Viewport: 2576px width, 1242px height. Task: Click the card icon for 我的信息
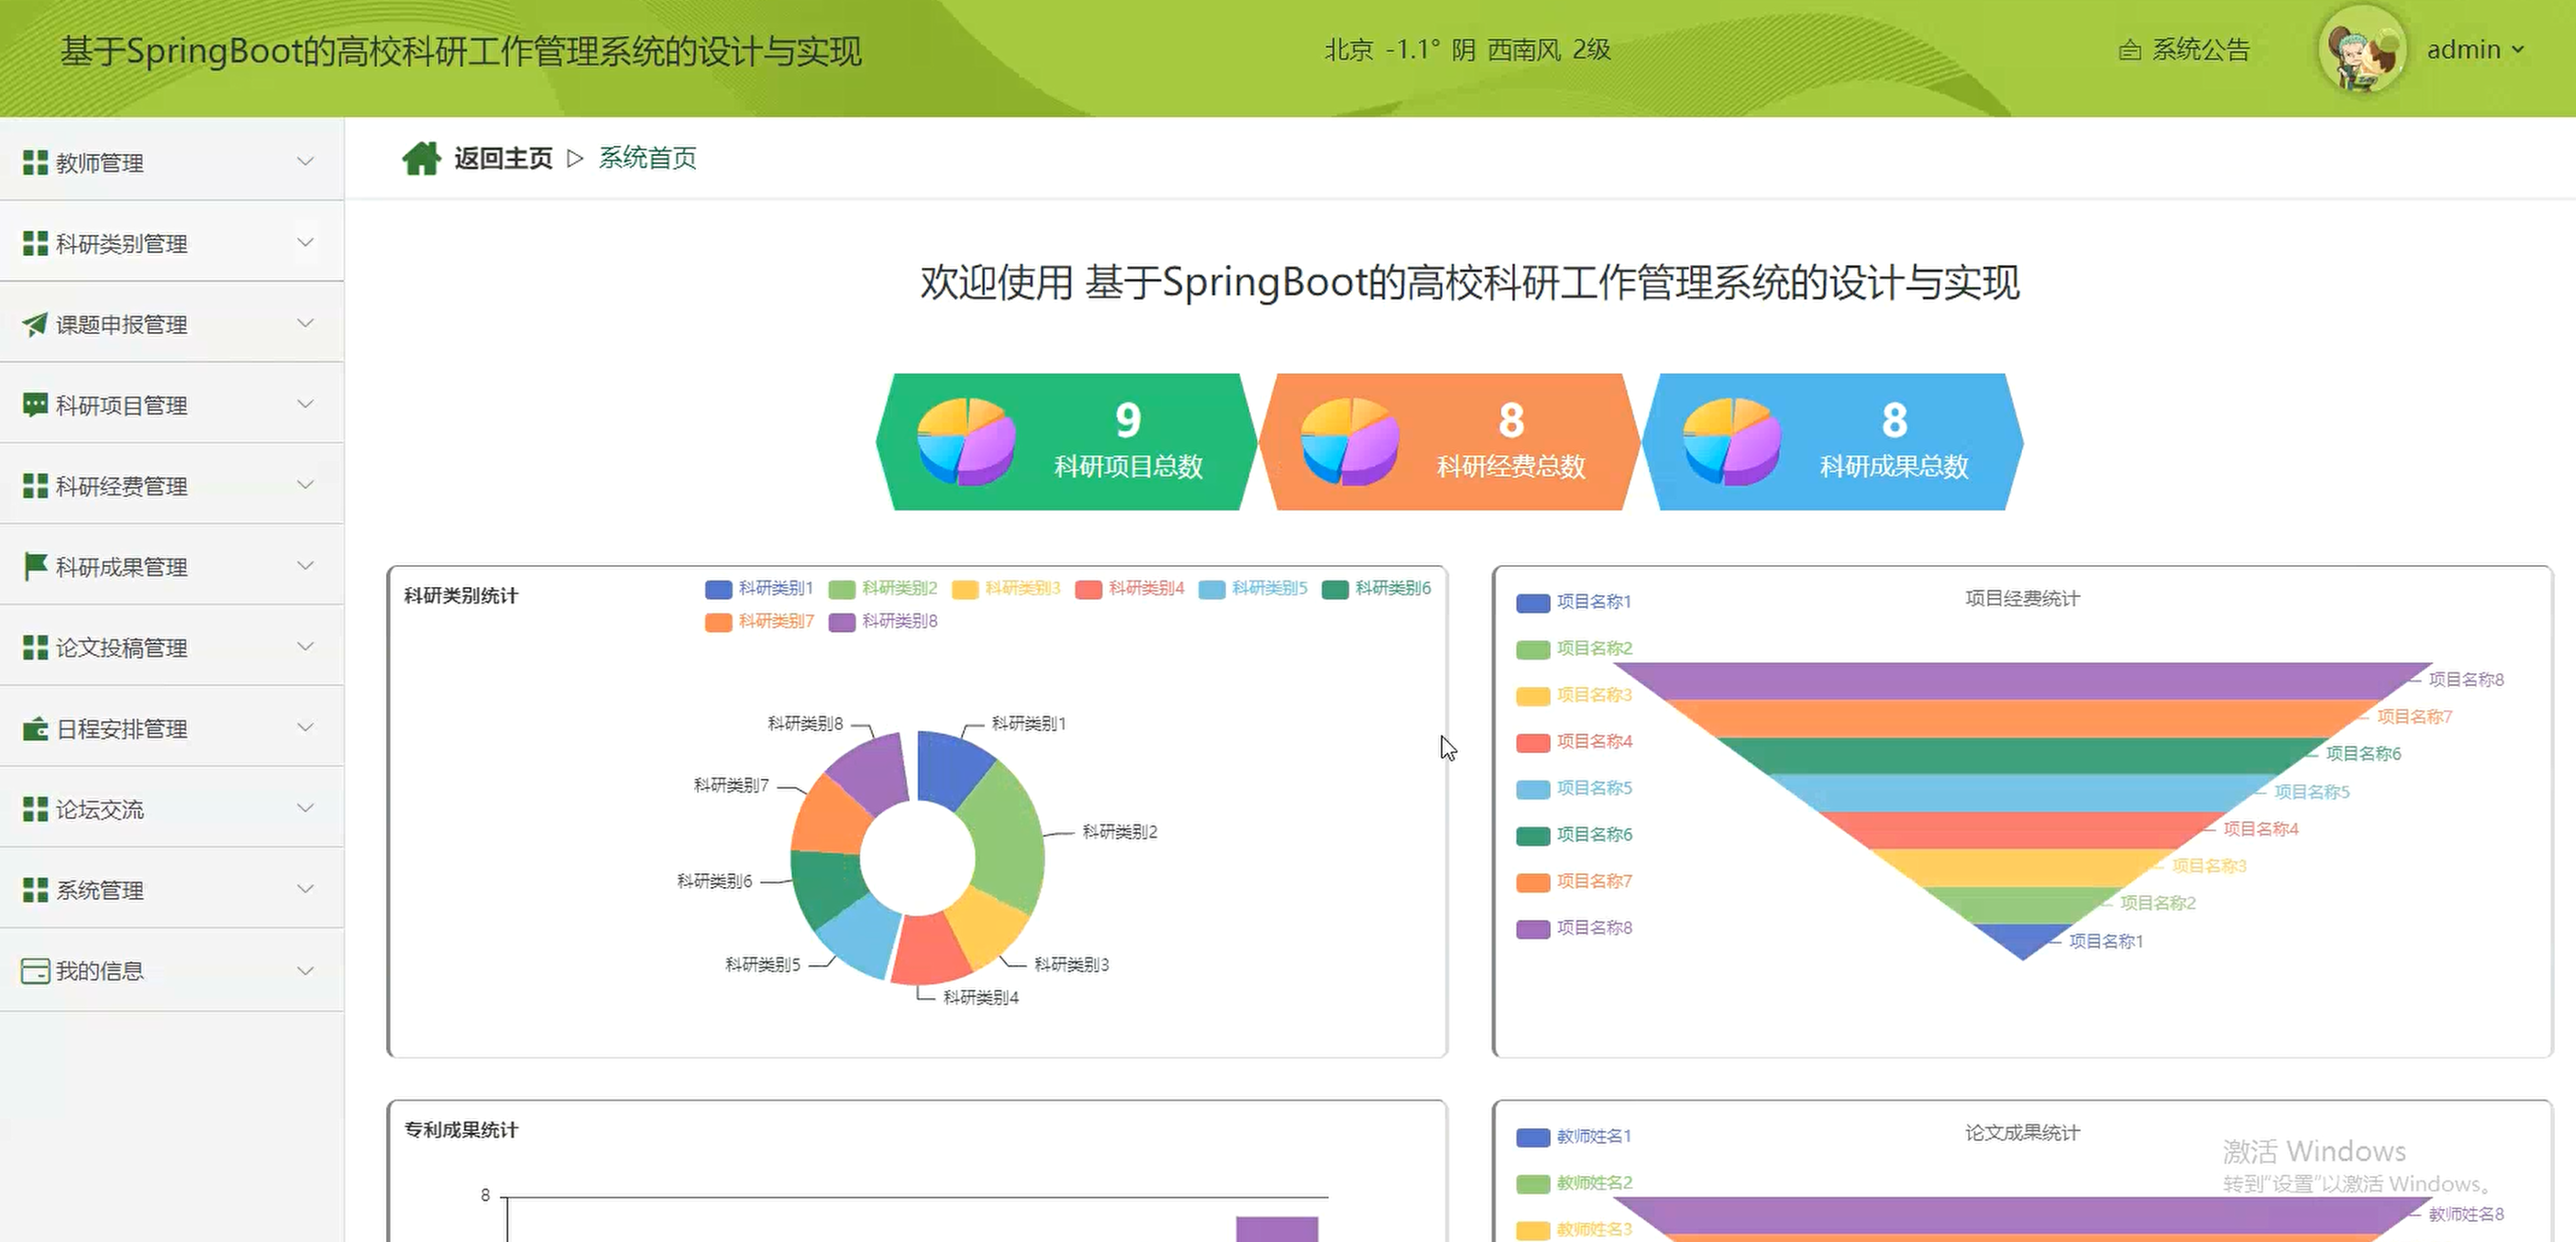pyautogui.click(x=35, y=971)
